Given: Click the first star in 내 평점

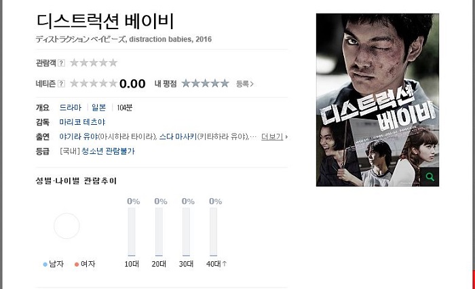Looking at the screenshot, I should 186,83.
